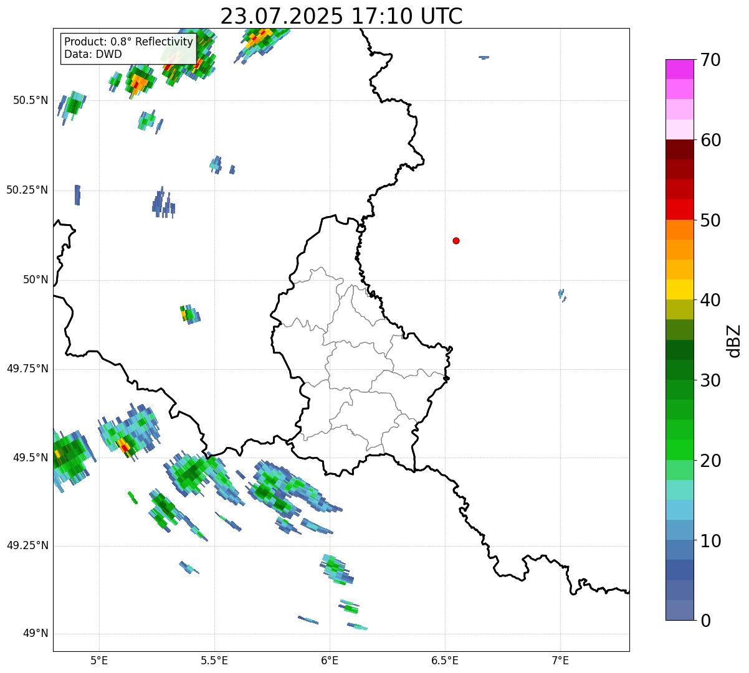Click the orange swatch below 50
Screen dimensions: 749x673
pyautogui.click(x=679, y=230)
